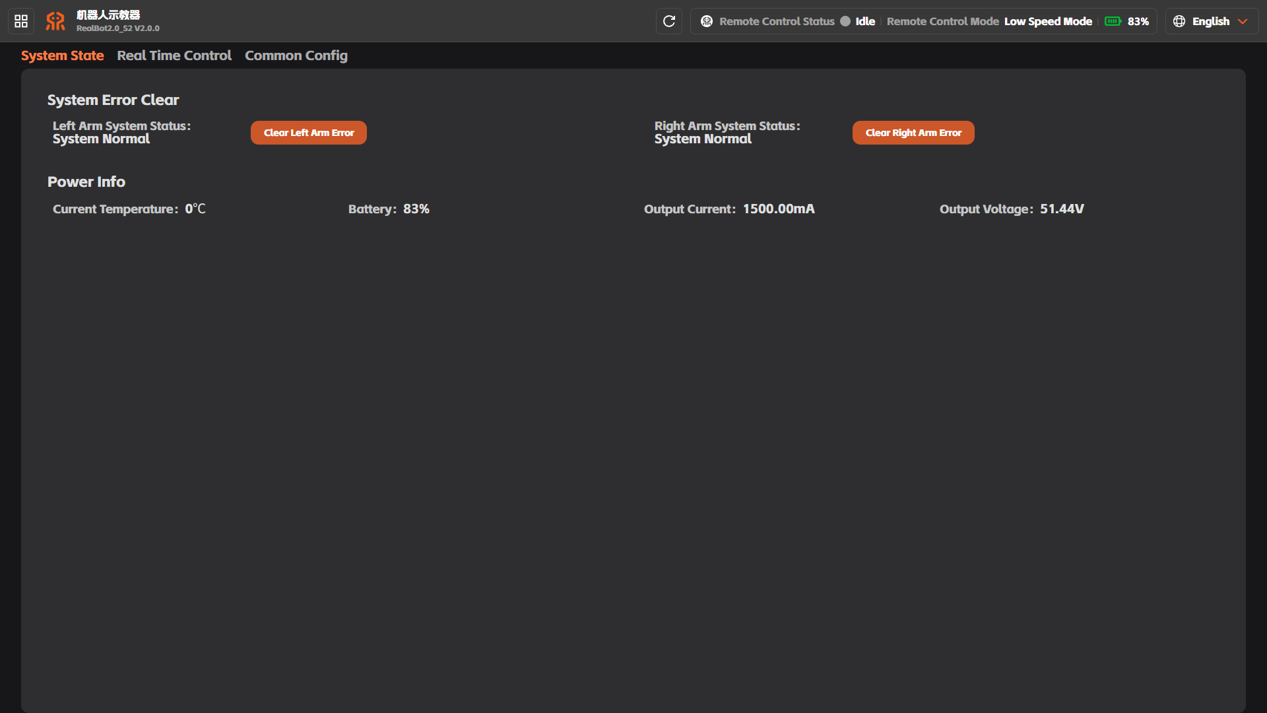Viewport: 1267px width, 713px height.
Task: Refresh the page using the reload icon
Action: (669, 21)
